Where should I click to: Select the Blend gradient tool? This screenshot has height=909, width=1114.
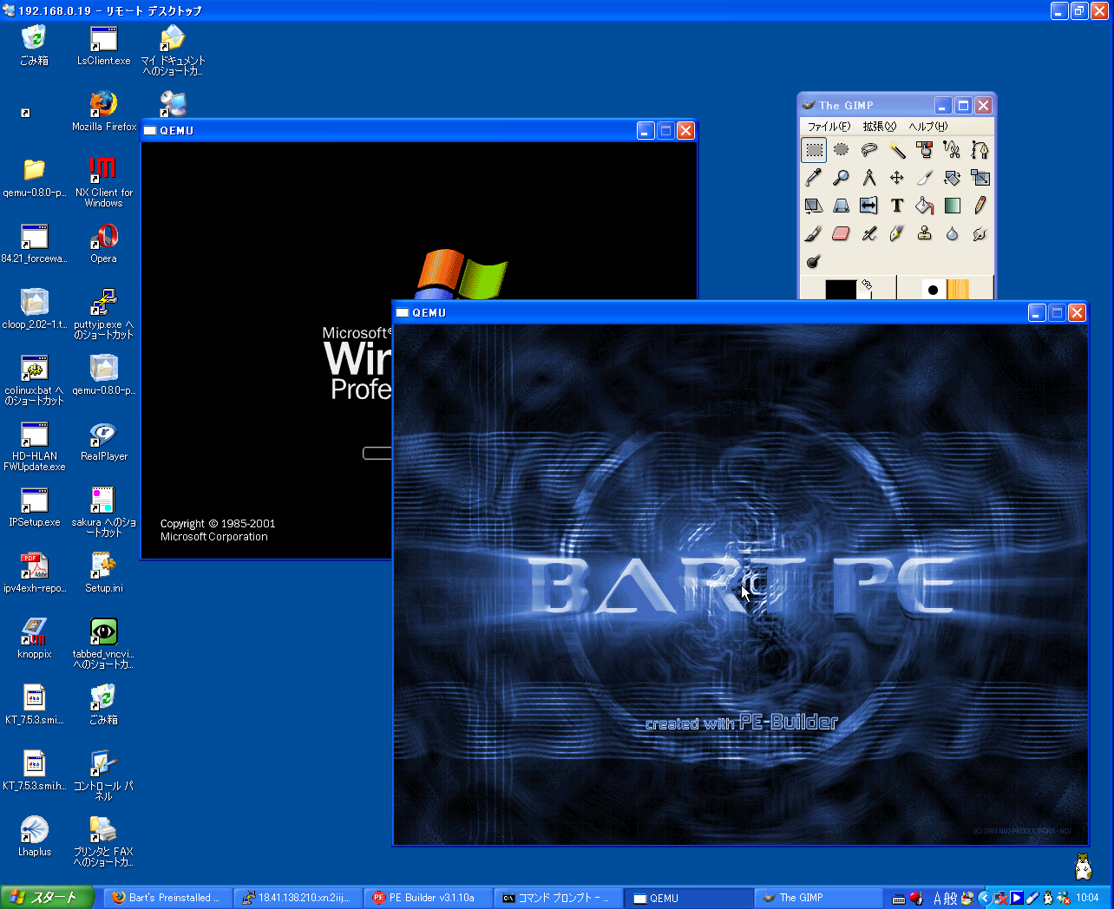[x=953, y=206]
